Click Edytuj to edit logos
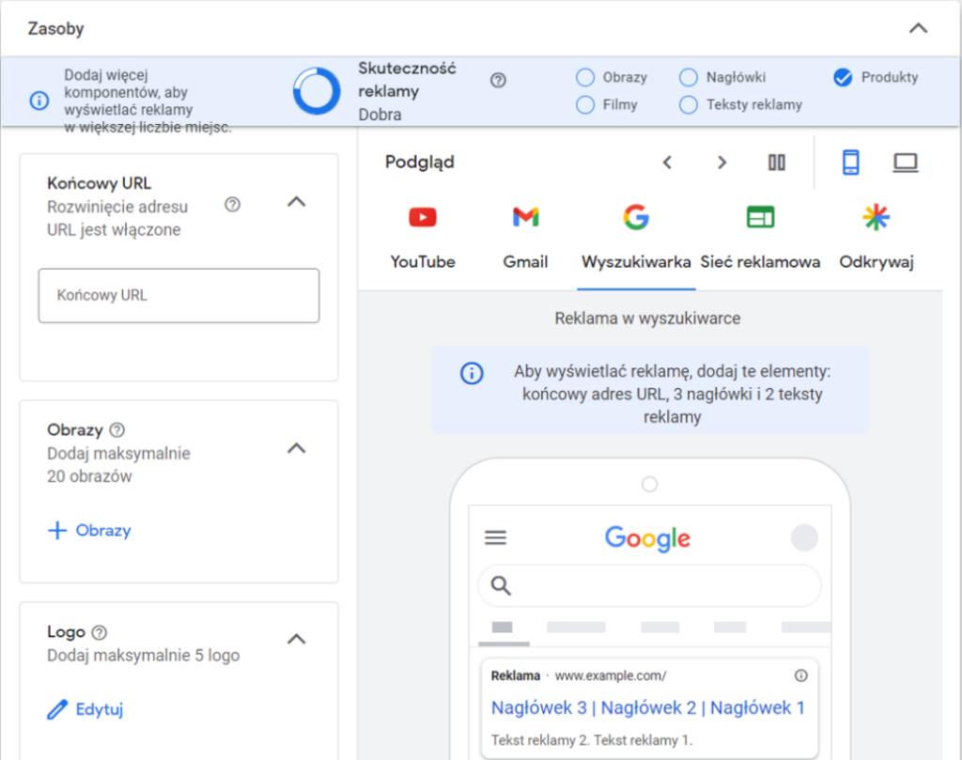This screenshot has height=760, width=962. click(x=85, y=709)
